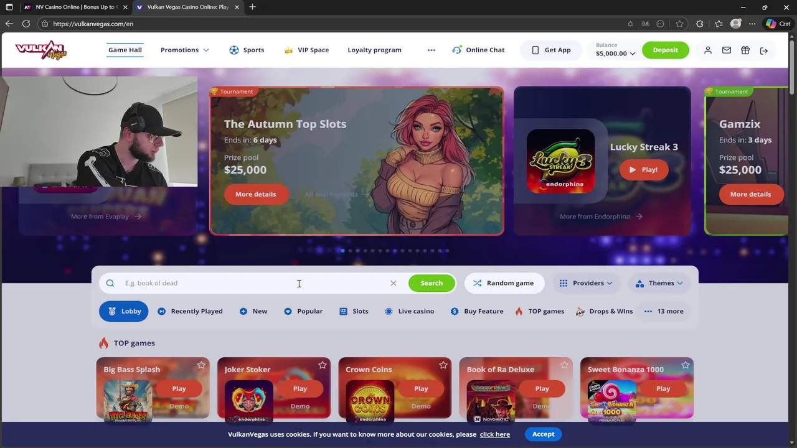The width and height of the screenshot is (797, 448).
Task: Favorite Book of Ra Deluxe star
Action: (564, 365)
